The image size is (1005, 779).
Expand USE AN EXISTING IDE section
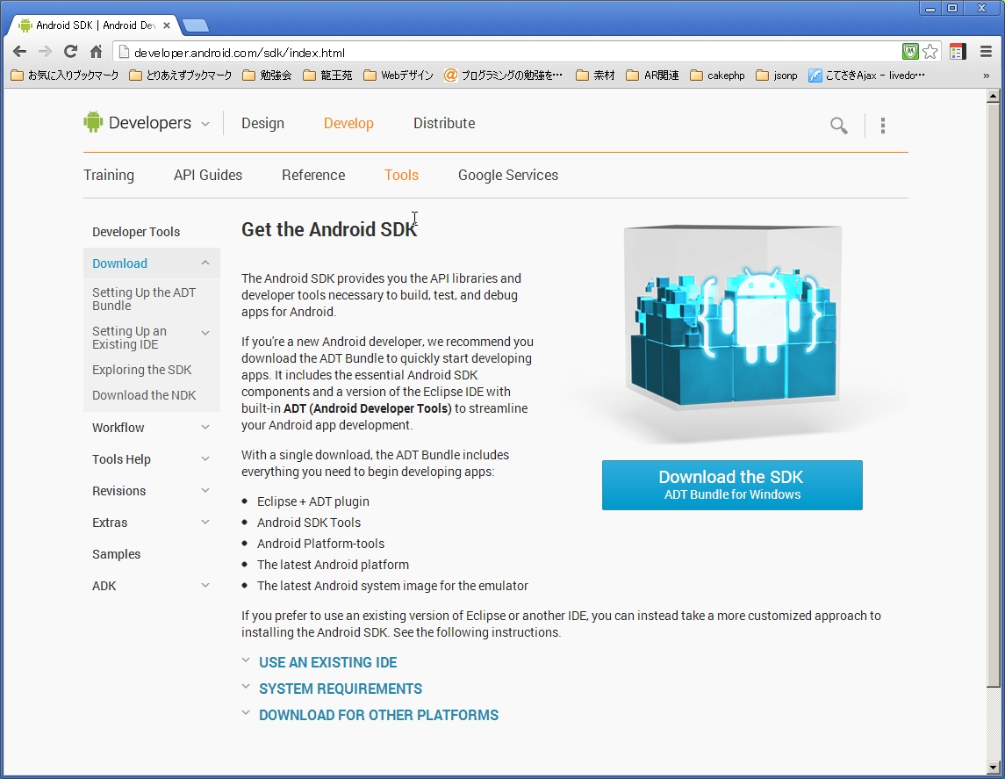tap(327, 662)
